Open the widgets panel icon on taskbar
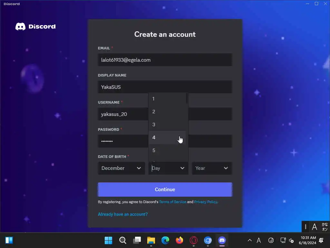 click(9, 240)
